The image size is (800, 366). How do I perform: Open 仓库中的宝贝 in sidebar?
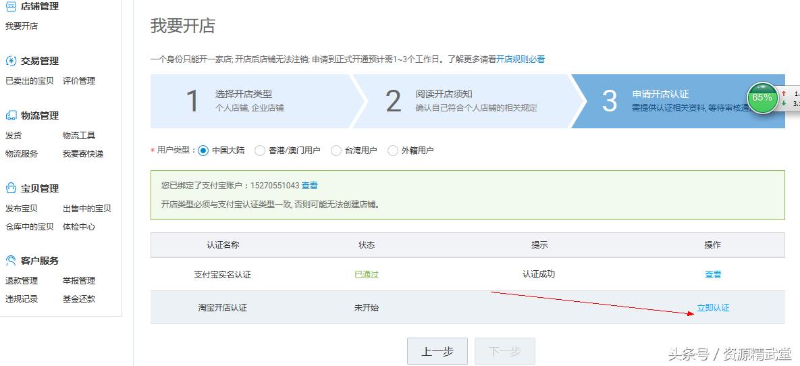tap(30, 227)
